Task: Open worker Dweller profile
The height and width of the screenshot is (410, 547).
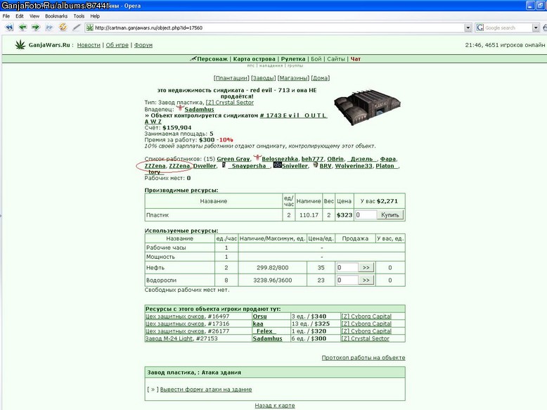Action: [205, 166]
